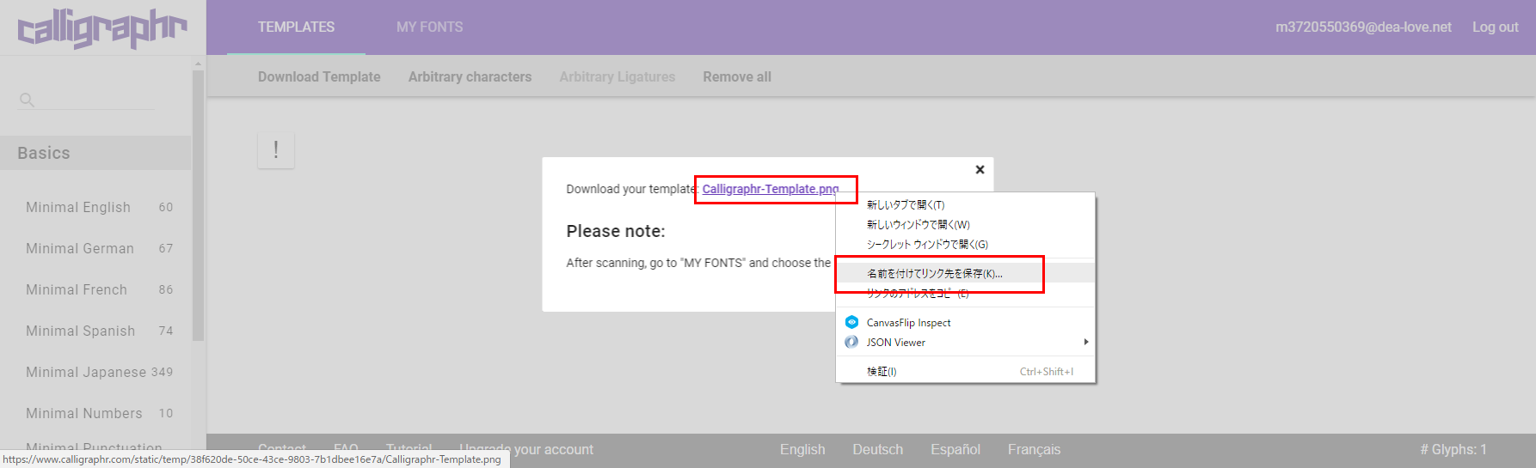
Task: Click the search magnifier icon
Action: pos(27,100)
